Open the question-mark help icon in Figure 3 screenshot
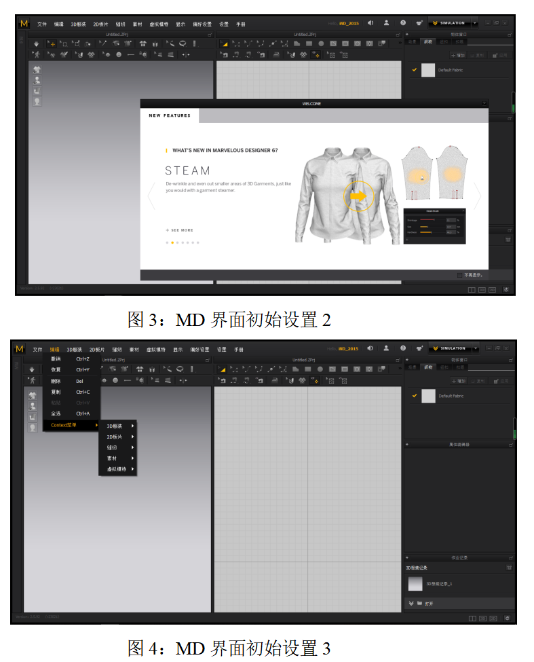 tap(403, 23)
